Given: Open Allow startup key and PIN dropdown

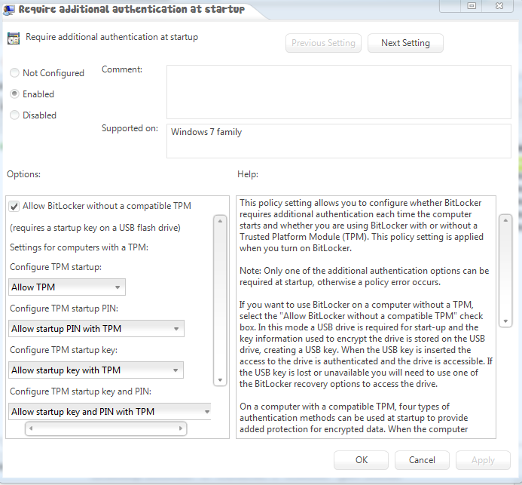Looking at the screenshot, I should click(110, 412).
